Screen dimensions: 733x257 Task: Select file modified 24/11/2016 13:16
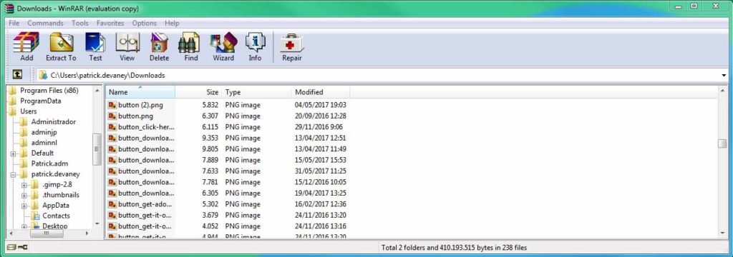coord(228,227)
